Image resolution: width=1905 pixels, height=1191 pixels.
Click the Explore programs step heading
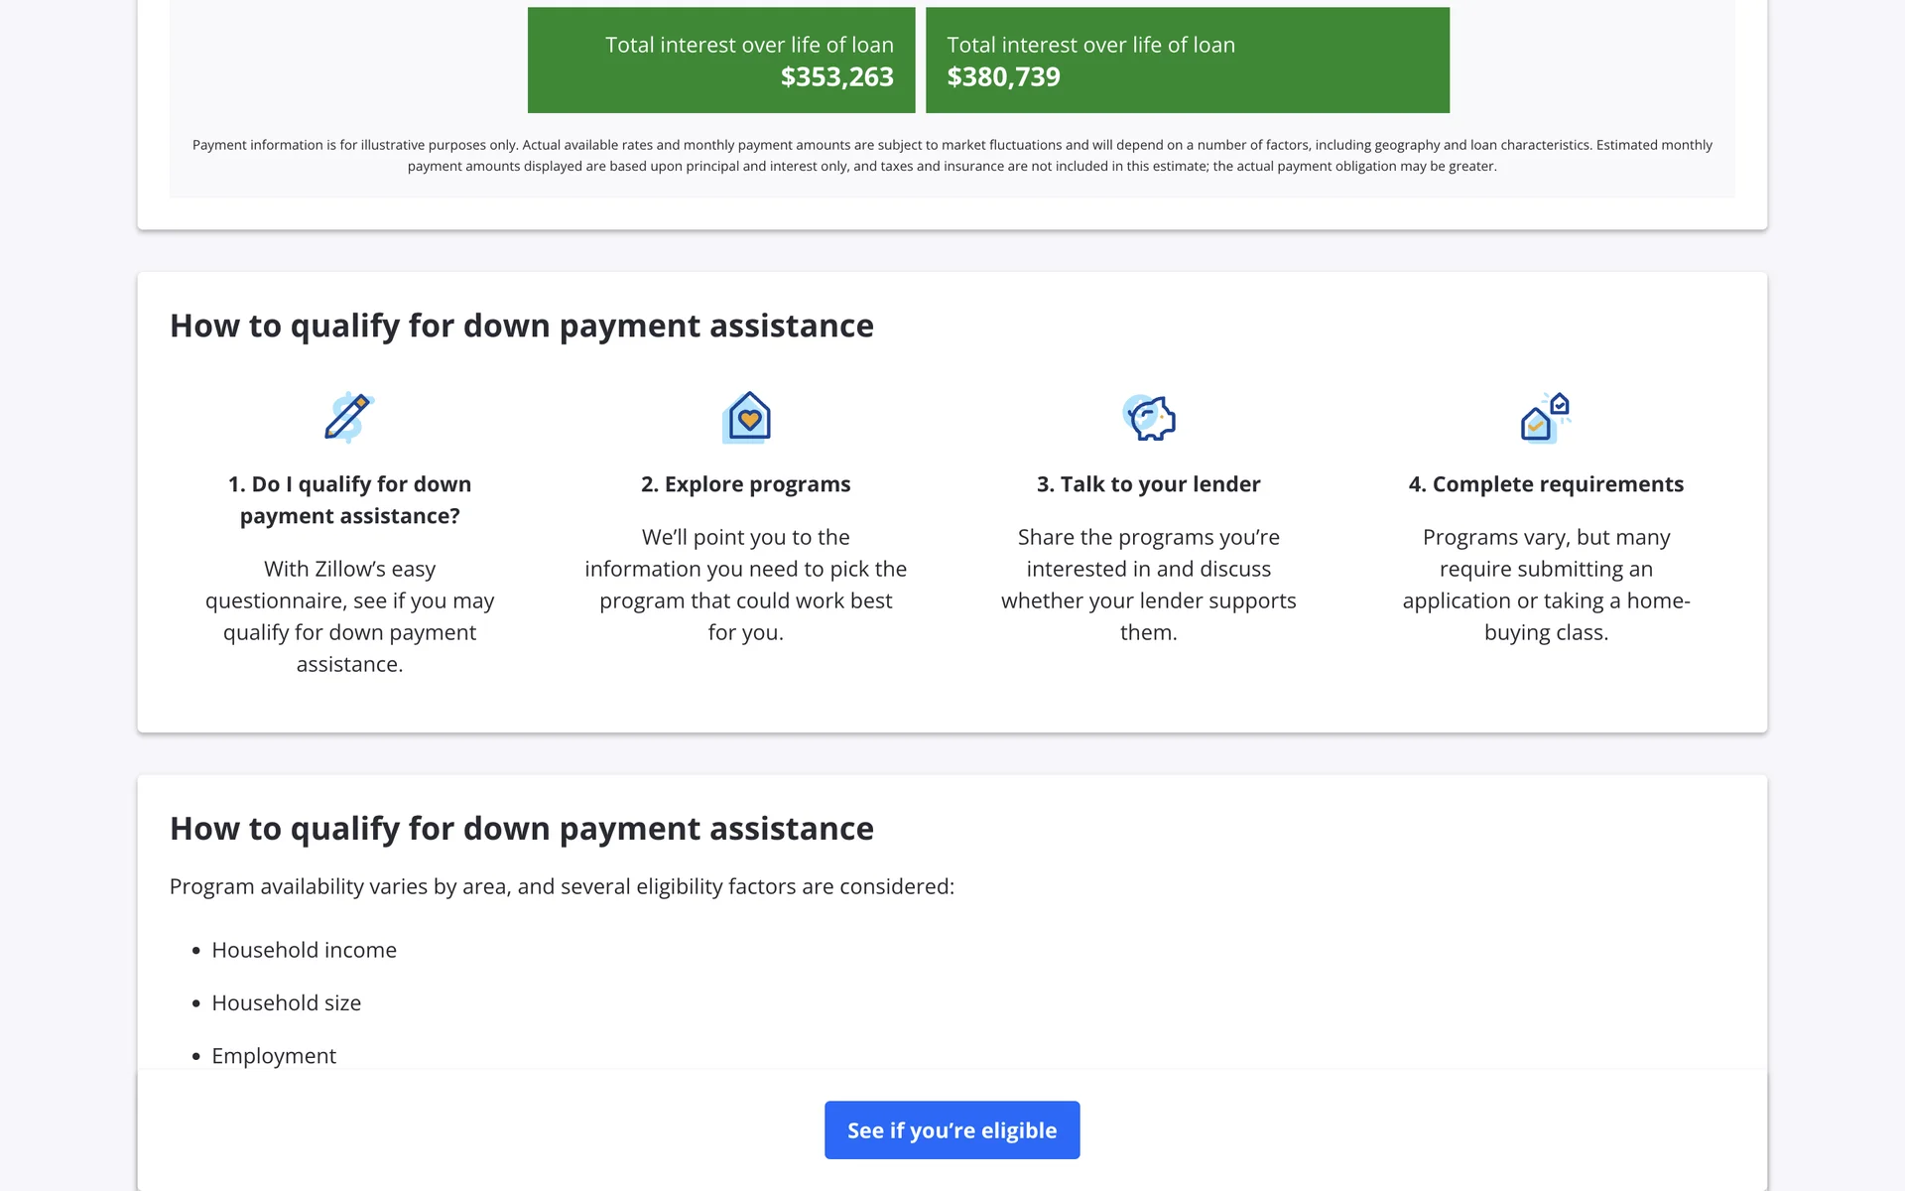[x=745, y=484]
